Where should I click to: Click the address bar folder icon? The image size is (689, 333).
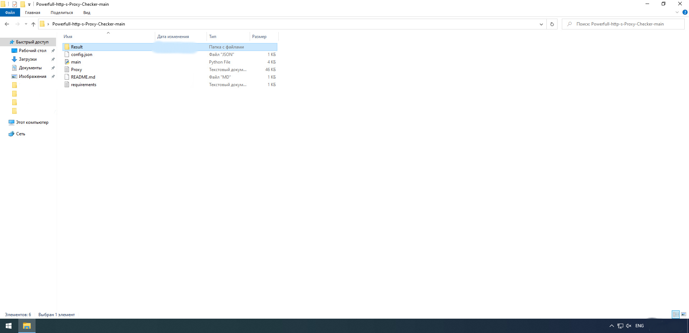pyautogui.click(x=42, y=24)
